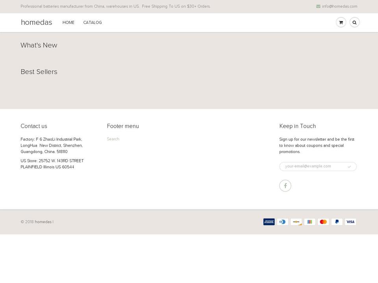Click the PayPal payment icon
Screen dimensions: 378x283
click(337, 222)
